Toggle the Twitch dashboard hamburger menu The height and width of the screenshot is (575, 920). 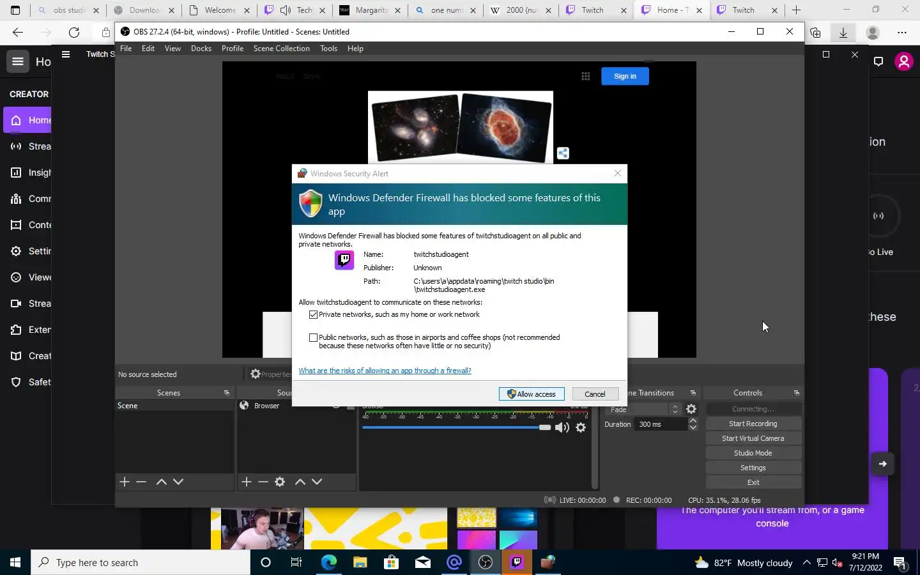[x=18, y=61]
